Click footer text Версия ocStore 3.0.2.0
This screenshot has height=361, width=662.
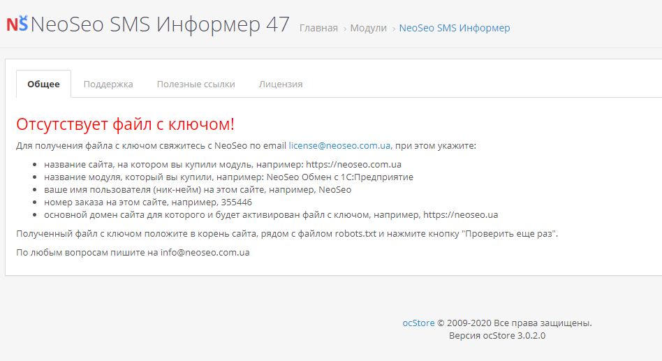tap(497, 336)
